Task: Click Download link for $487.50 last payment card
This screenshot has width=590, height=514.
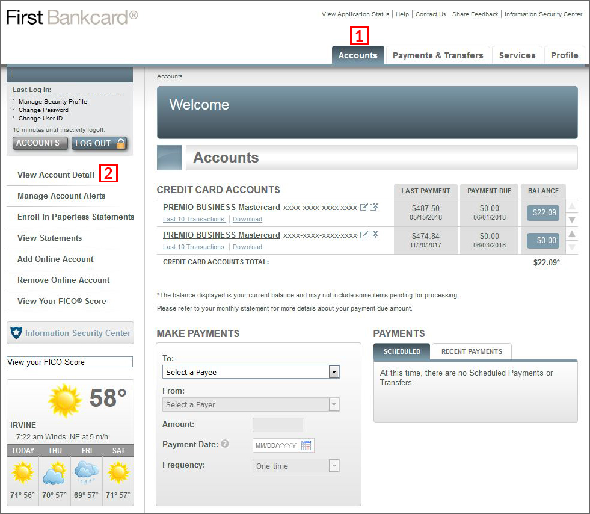Action: [x=247, y=219]
